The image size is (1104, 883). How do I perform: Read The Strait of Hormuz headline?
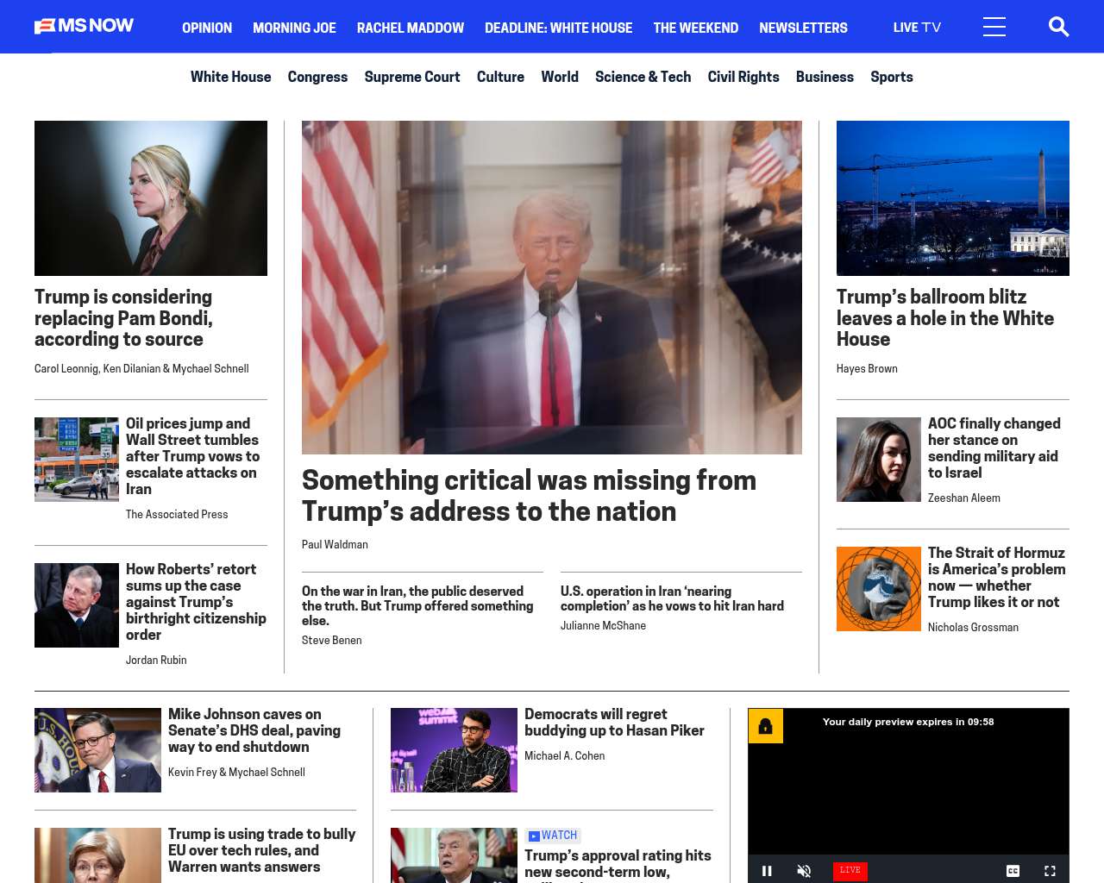coord(996,578)
